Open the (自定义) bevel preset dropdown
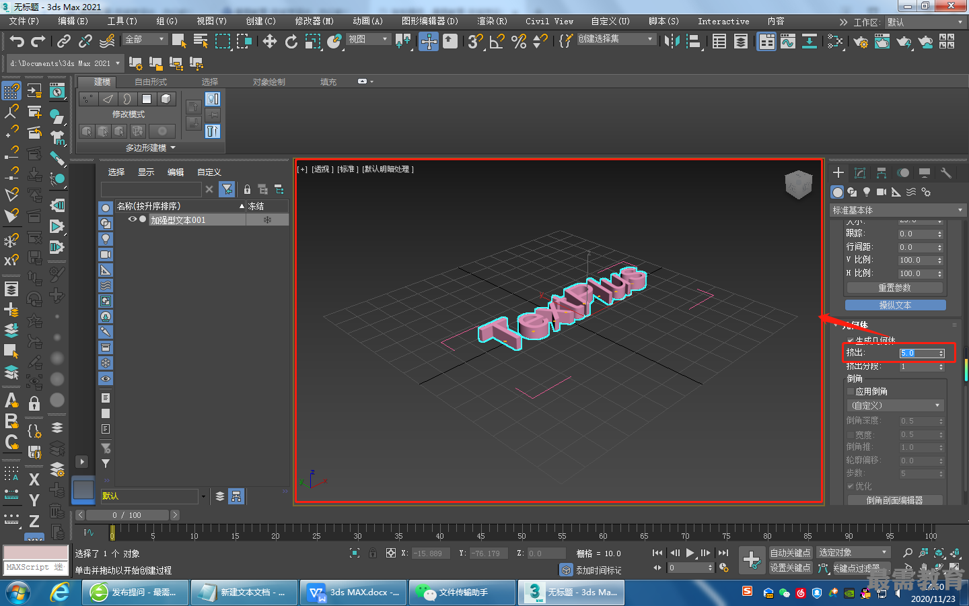 pyautogui.click(x=895, y=405)
